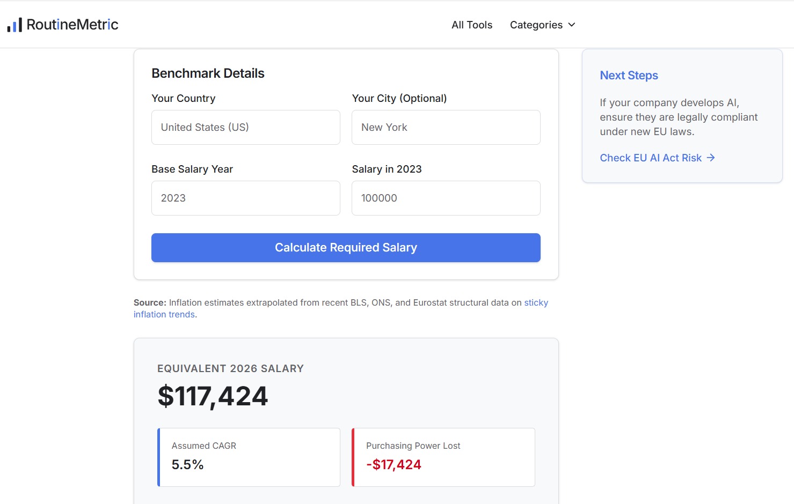Focus the Your City input field
794x504 pixels.
(x=446, y=127)
